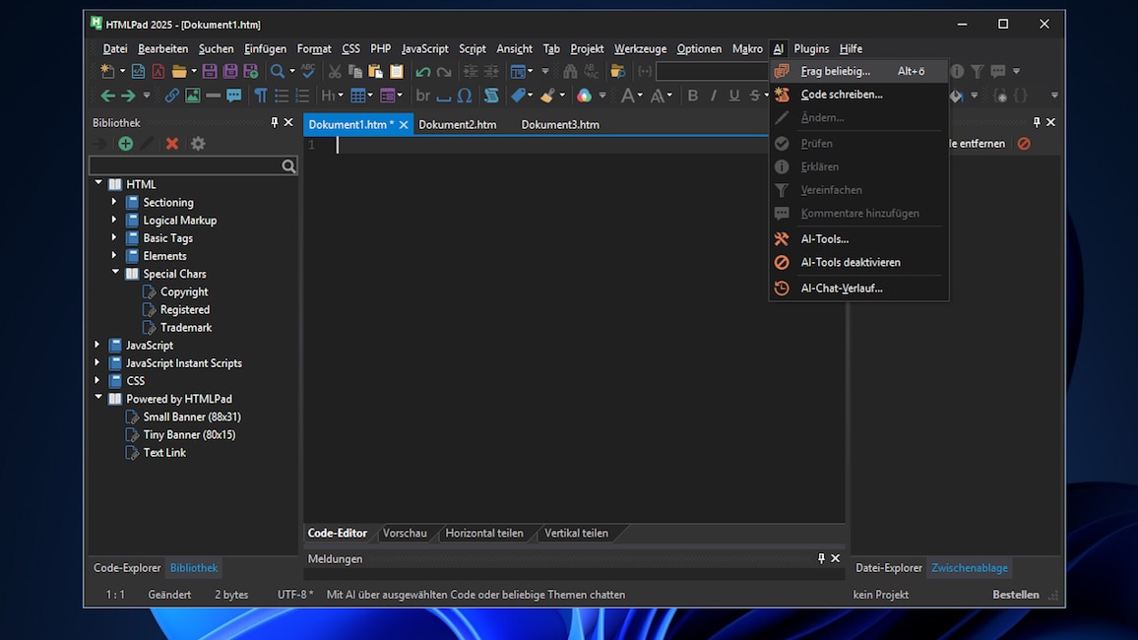This screenshot has width=1138, height=640.
Task: Switch to Code-Explorer panel tab
Action: (127, 567)
